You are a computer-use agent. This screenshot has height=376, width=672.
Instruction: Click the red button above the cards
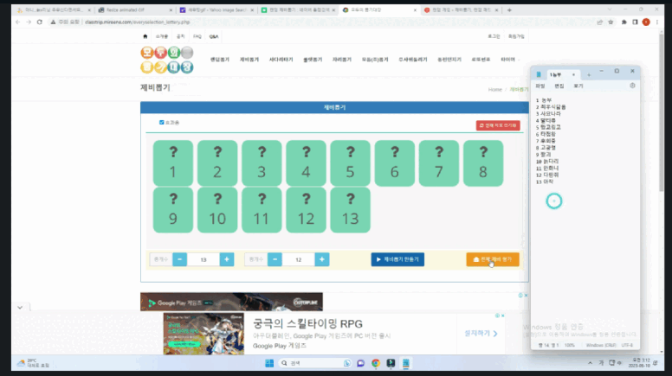click(498, 125)
